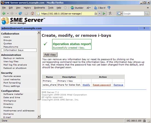Click the ? help button in the header bar
151x123 pixels.
(144, 28)
